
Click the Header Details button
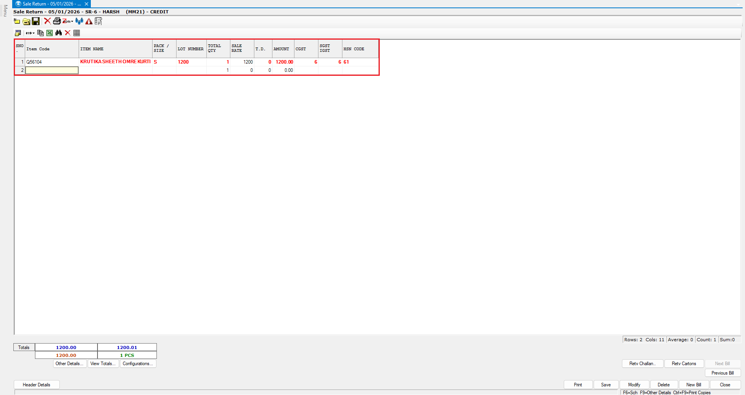(x=37, y=385)
